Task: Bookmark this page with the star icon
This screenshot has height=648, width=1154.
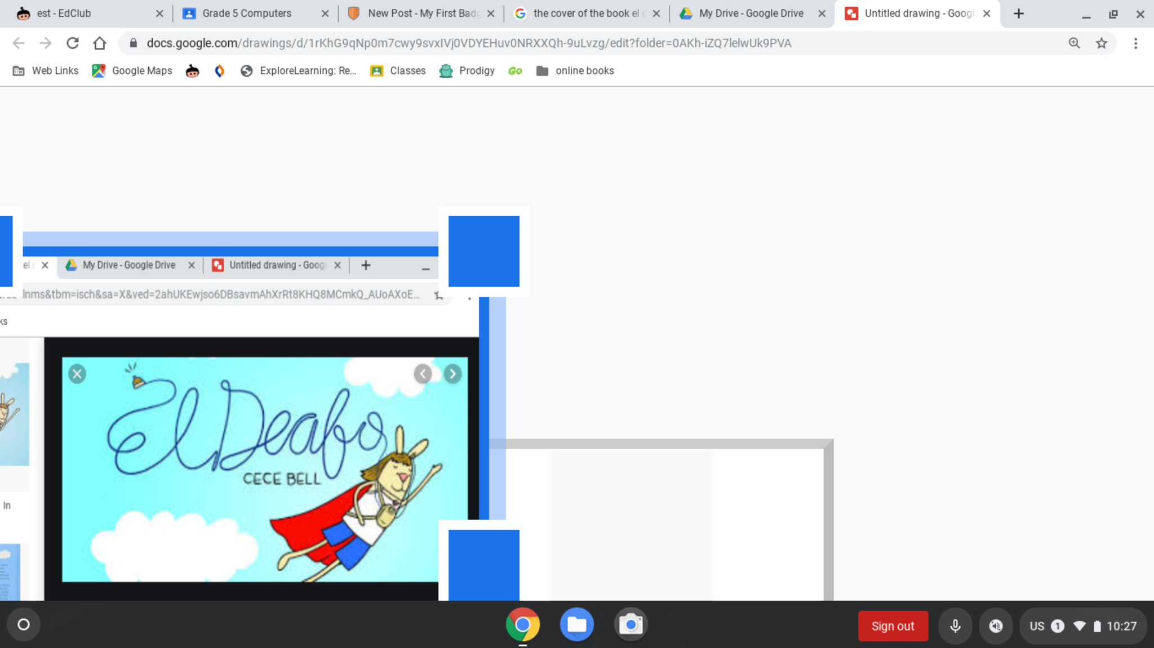Action: click(x=1102, y=43)
